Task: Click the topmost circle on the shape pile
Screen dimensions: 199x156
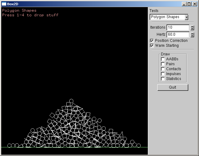Action: point(71,101)
